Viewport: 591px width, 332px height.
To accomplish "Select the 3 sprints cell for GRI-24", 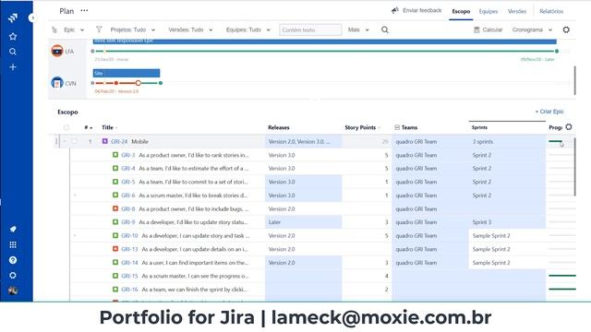I will pyautogui.click(x=507, y=141).
